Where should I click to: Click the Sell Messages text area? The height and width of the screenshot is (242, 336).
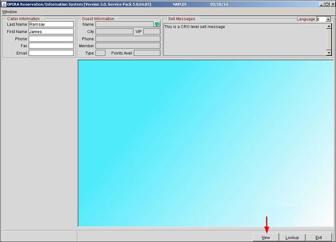pos(244,40)
